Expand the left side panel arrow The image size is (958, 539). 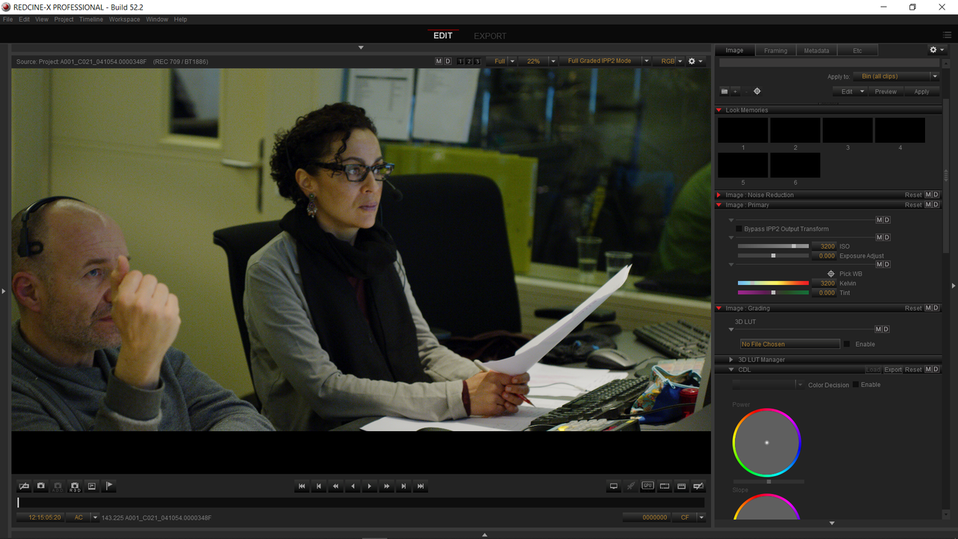pyautogui.click(x=4, y=290)
